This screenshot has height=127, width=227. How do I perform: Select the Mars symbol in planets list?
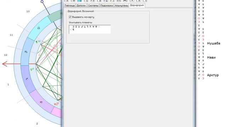click(x=82, y=26)
